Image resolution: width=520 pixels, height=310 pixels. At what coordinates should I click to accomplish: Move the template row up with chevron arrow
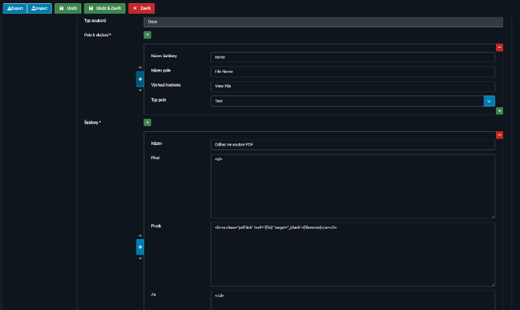click(x=140, y=235)
